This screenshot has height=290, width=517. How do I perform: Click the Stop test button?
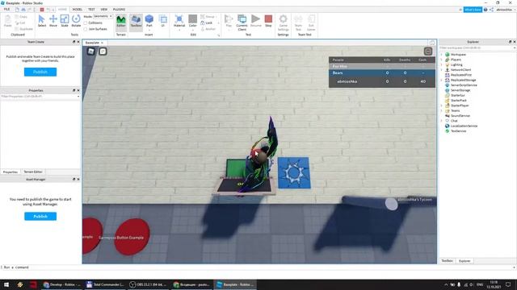tap(268, 21)
